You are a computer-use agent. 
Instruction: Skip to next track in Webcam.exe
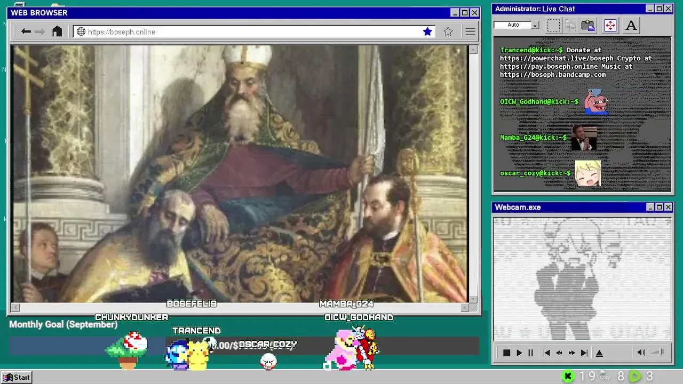[584, 353]
